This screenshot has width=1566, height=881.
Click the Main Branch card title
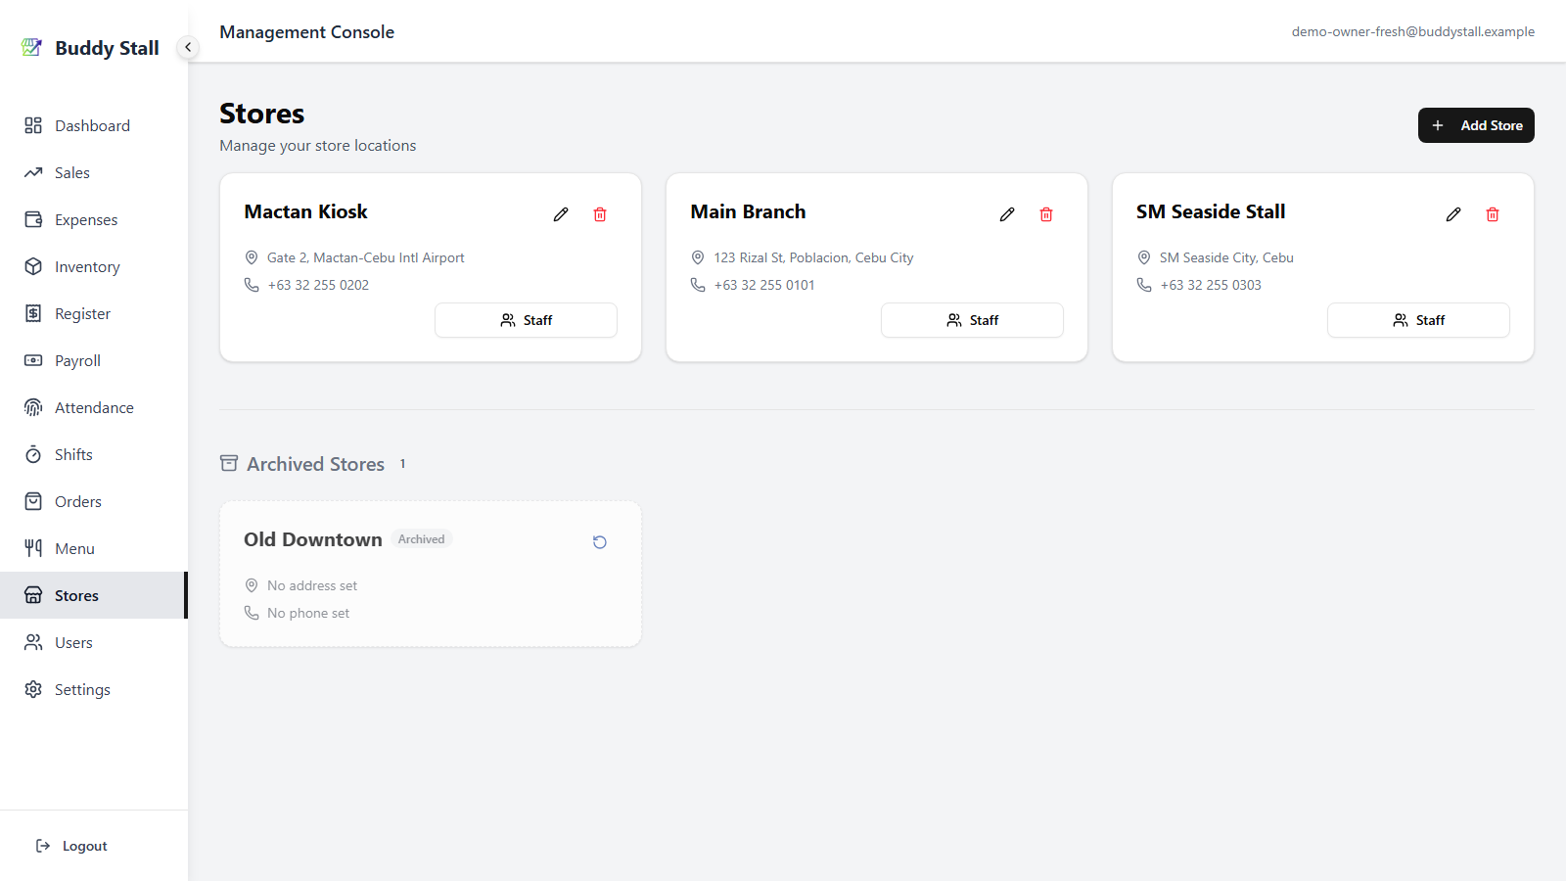pyautogui.click(x=748, y=211)
